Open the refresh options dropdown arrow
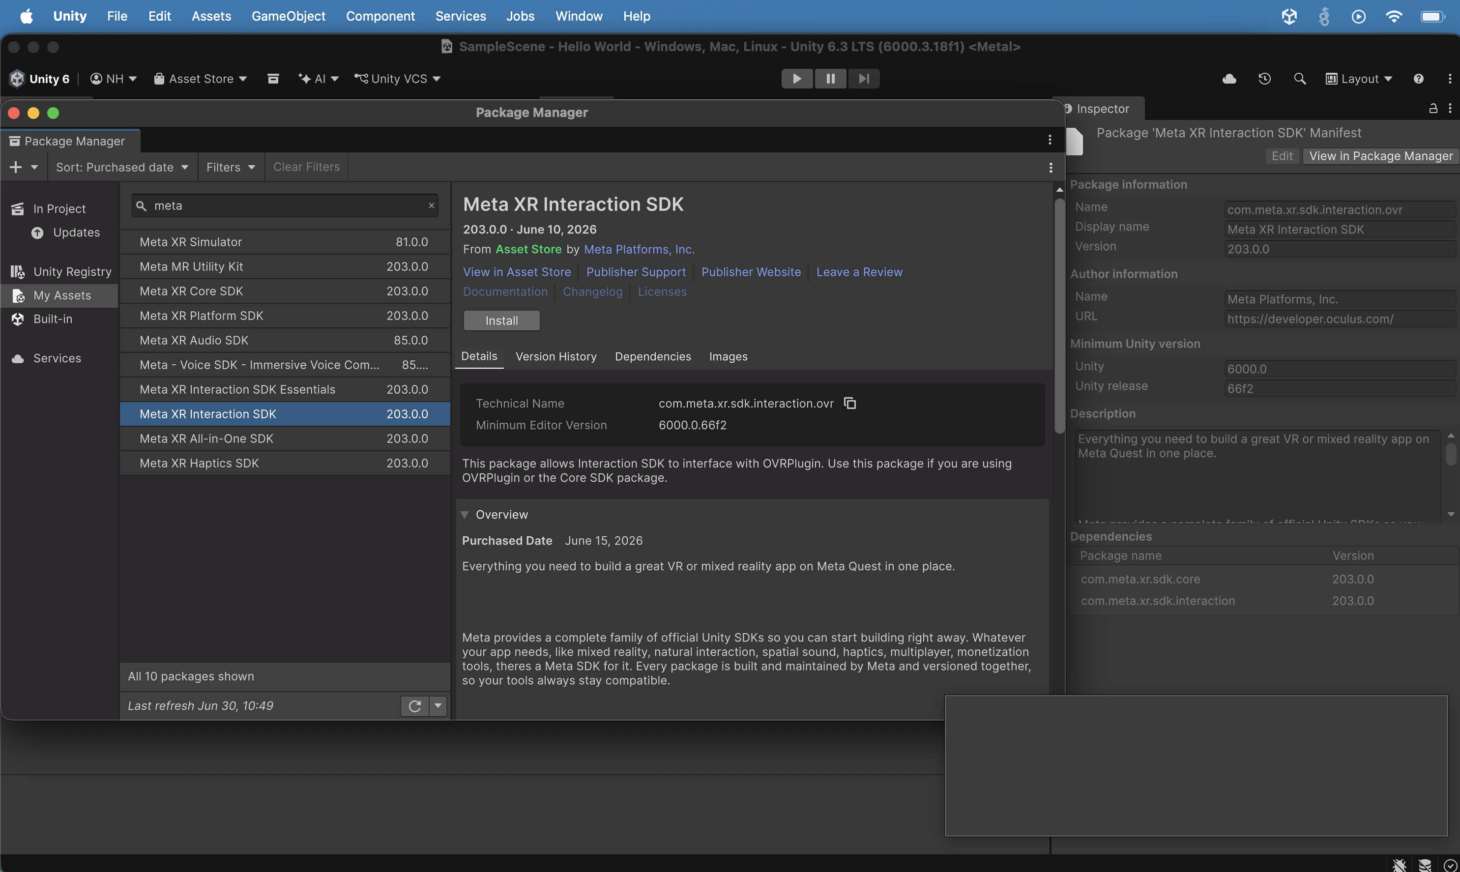Image resolution: width=1460 pixels, height=872 pixels. (x=438, y=706)
